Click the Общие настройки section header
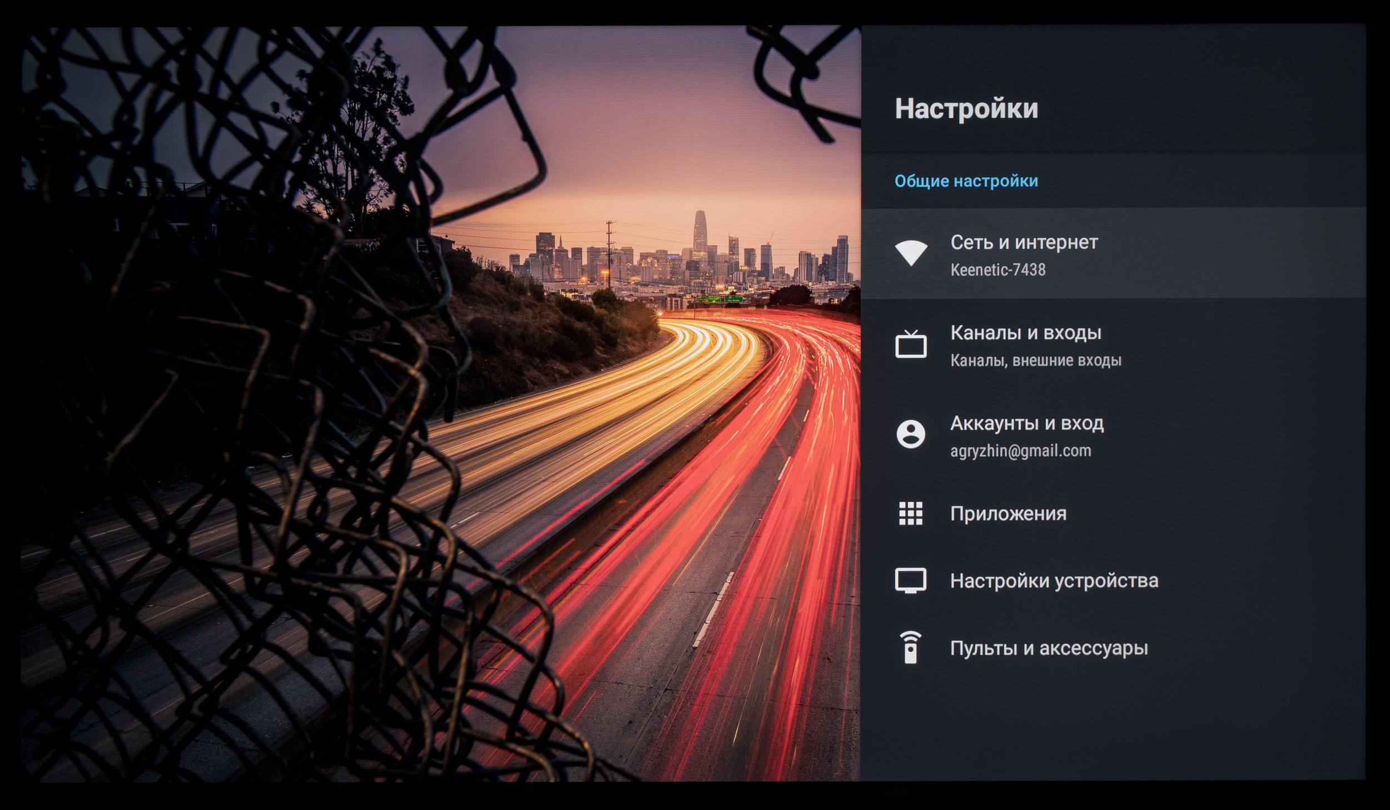Viewport: 1390px width, 810px height. 966,181
